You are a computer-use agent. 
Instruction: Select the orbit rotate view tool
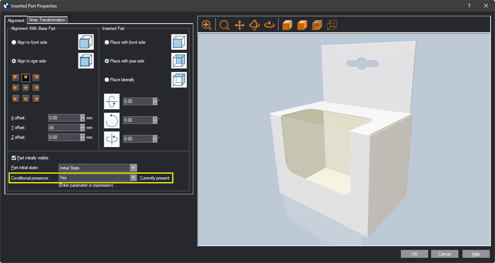tap(254, 25)
